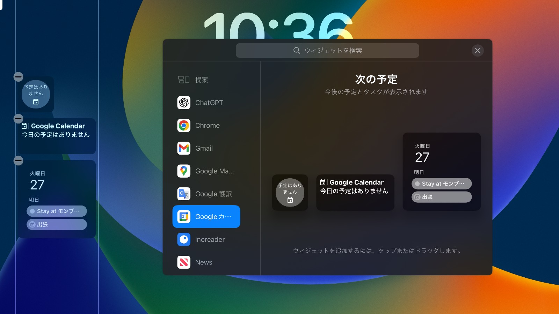Select the Gmail icon in the sidebar

point(183,148)
